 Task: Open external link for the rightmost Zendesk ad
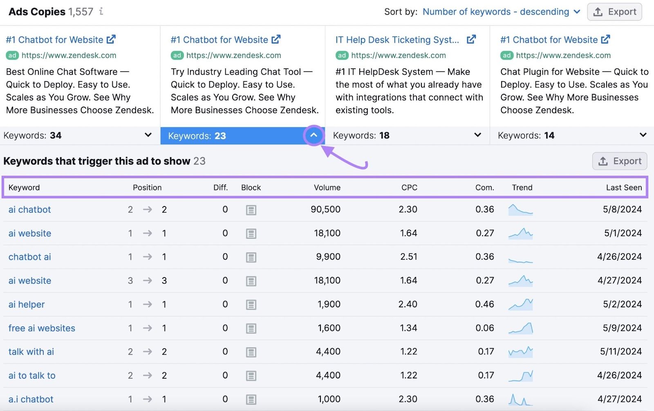click(x=605, y=39)
